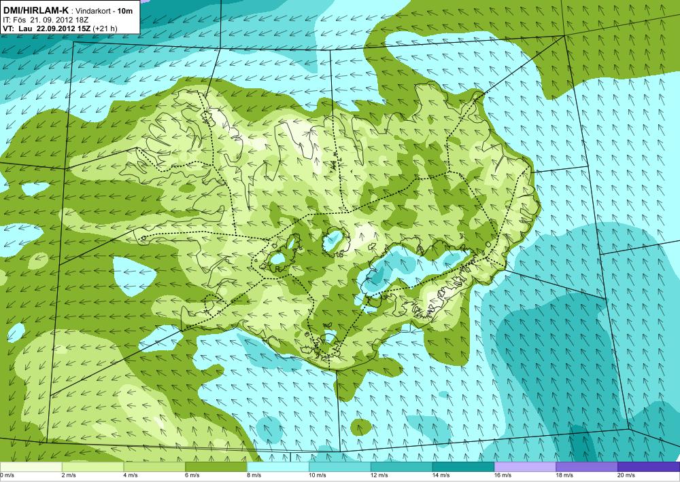This screenshot has width=680, height=482.
Task: Click the '12 m/s' legend label
Action: (x=379, y=475)
